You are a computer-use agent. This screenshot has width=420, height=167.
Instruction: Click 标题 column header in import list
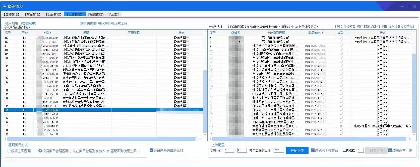(86, 33)
